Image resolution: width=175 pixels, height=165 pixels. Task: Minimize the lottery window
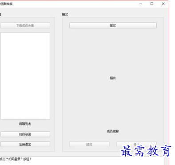[x=141, y=4]
